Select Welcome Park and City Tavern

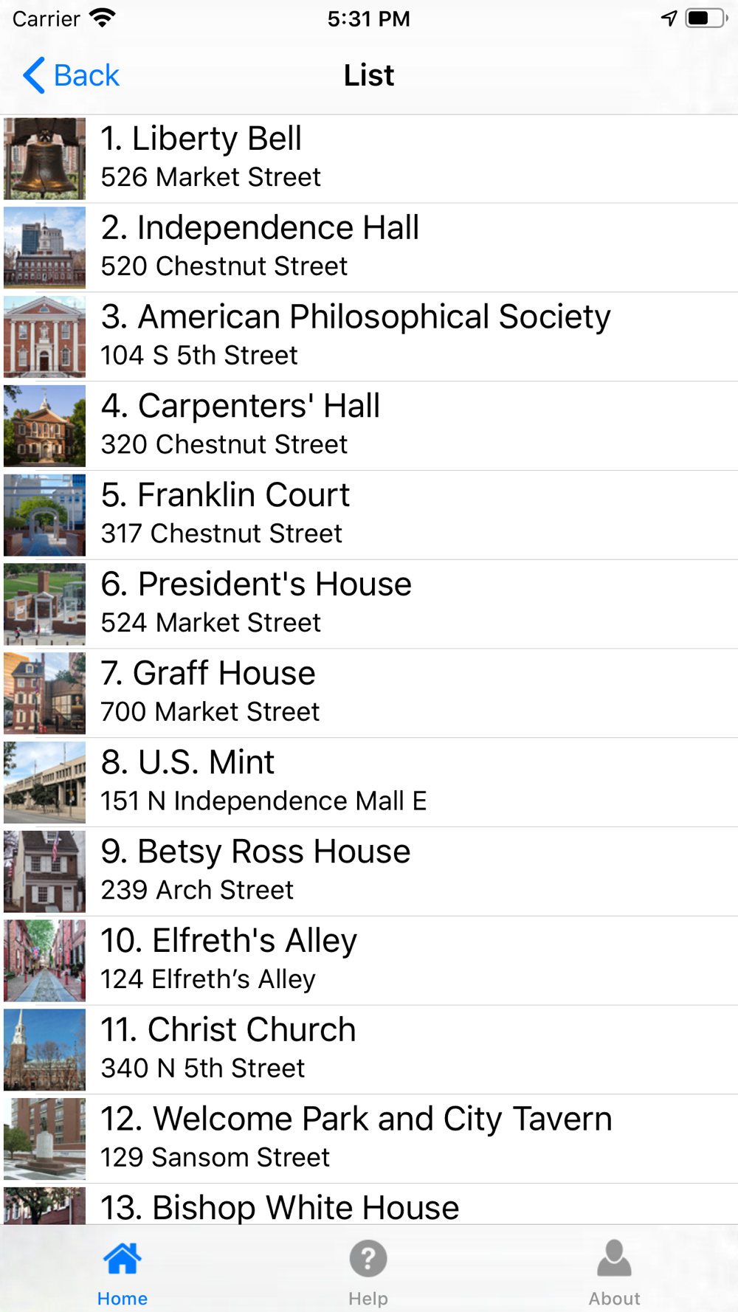[369, 1139]
